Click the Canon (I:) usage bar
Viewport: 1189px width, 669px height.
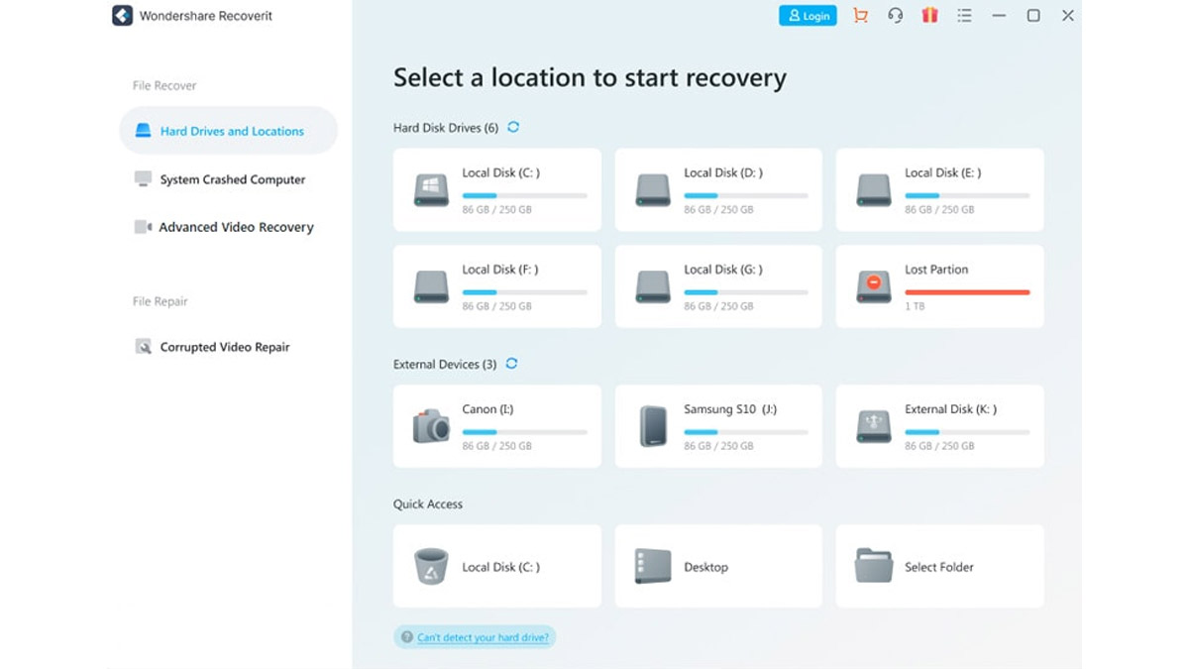pyautogui.click(x=525, y=432)
